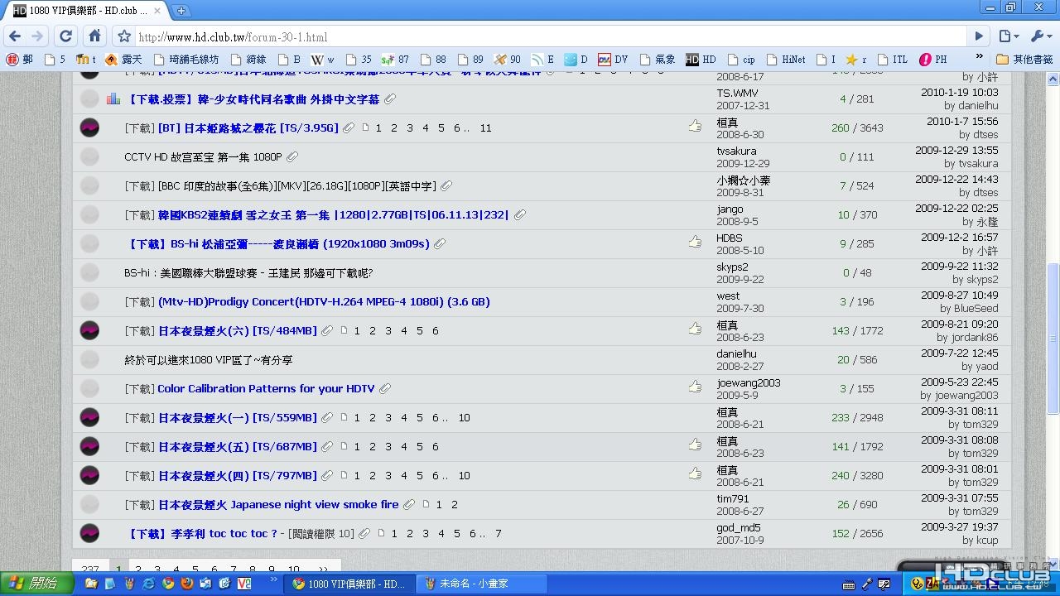Open the Prodigy Concert Mtv-HD thread
Image resolution: width=1060 pixels, height=596 pixels.
coord(324,302)
